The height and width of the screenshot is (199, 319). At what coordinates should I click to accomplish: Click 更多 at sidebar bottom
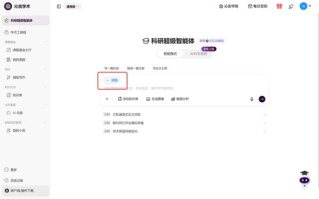coord(11,170)
